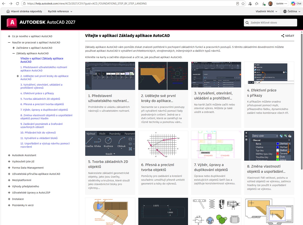Open thumbnail of card 8. Změna vlastností objektů
The image size is (303, 225).
pyautogui.click(x=269, y=146)
